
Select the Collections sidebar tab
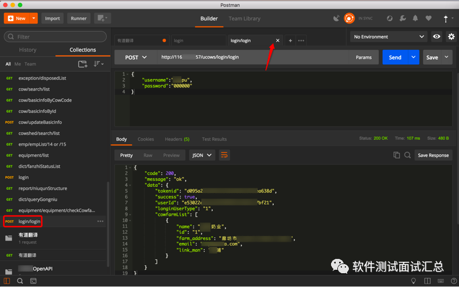[83, 50]
